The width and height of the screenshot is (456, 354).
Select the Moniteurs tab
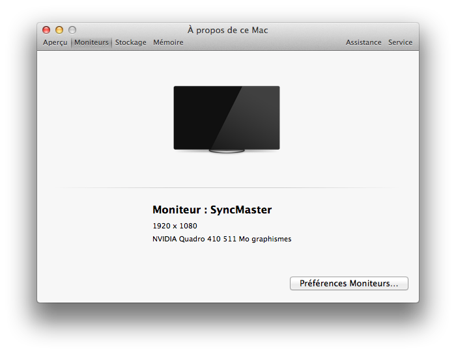pyautogui.click(x=91, y=42)
